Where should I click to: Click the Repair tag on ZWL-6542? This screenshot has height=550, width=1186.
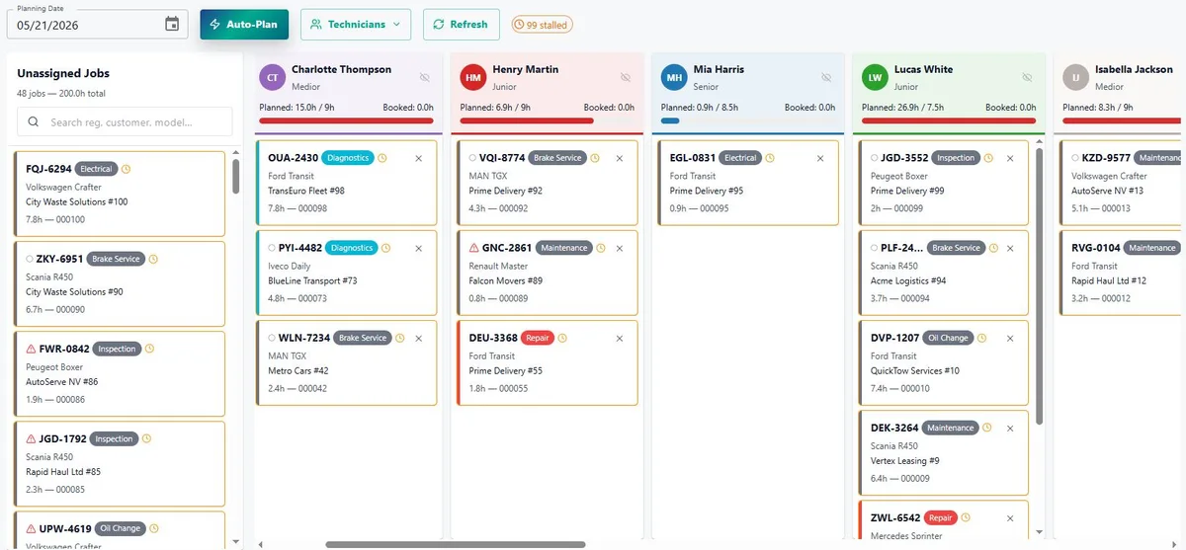940,517
